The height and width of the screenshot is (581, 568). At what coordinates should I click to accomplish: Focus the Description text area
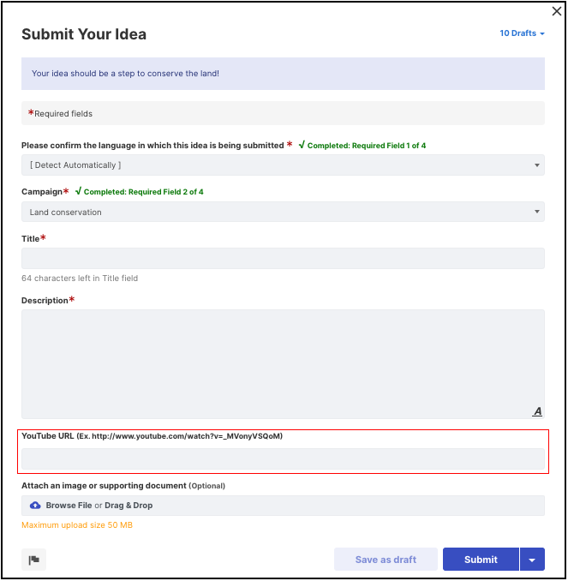(x=283, y=364)
